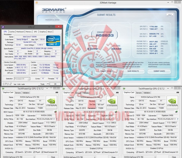Image resolution: width=182 pixels, height=158 pixels.
Task: Open the About tab in CPU-Z
Action: click(x=50, y=32)
